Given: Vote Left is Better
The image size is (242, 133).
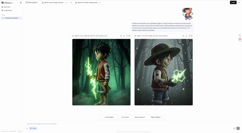Looking at the screenshot, I should coord(109,117).
